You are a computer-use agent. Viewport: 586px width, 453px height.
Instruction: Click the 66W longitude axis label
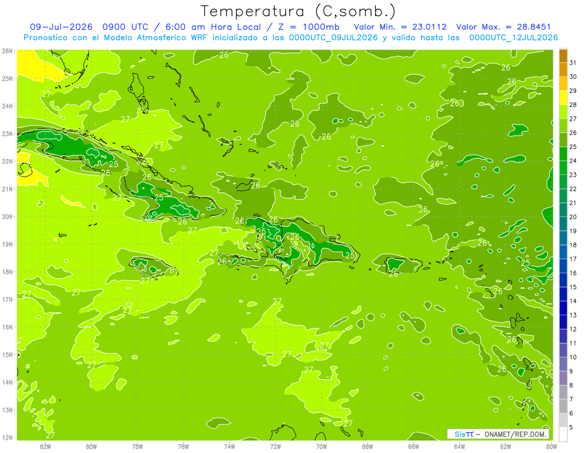click(x=414, y=446)
